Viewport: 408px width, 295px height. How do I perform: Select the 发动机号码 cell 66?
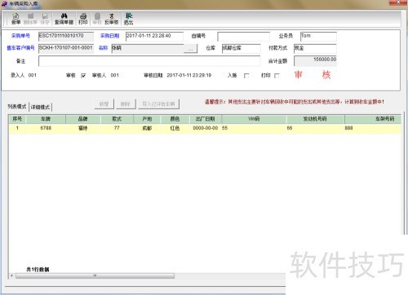click(315, 128)
